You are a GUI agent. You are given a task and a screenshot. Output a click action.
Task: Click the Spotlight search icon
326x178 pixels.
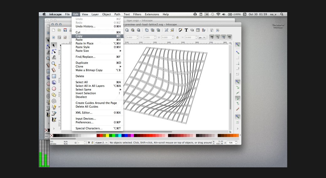click(x=282, y=14)
